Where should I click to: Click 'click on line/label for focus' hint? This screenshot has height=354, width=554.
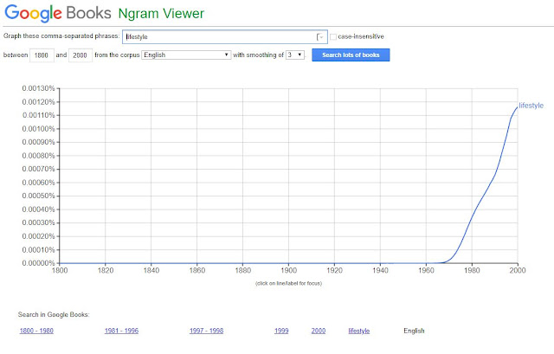click(288, 283)
